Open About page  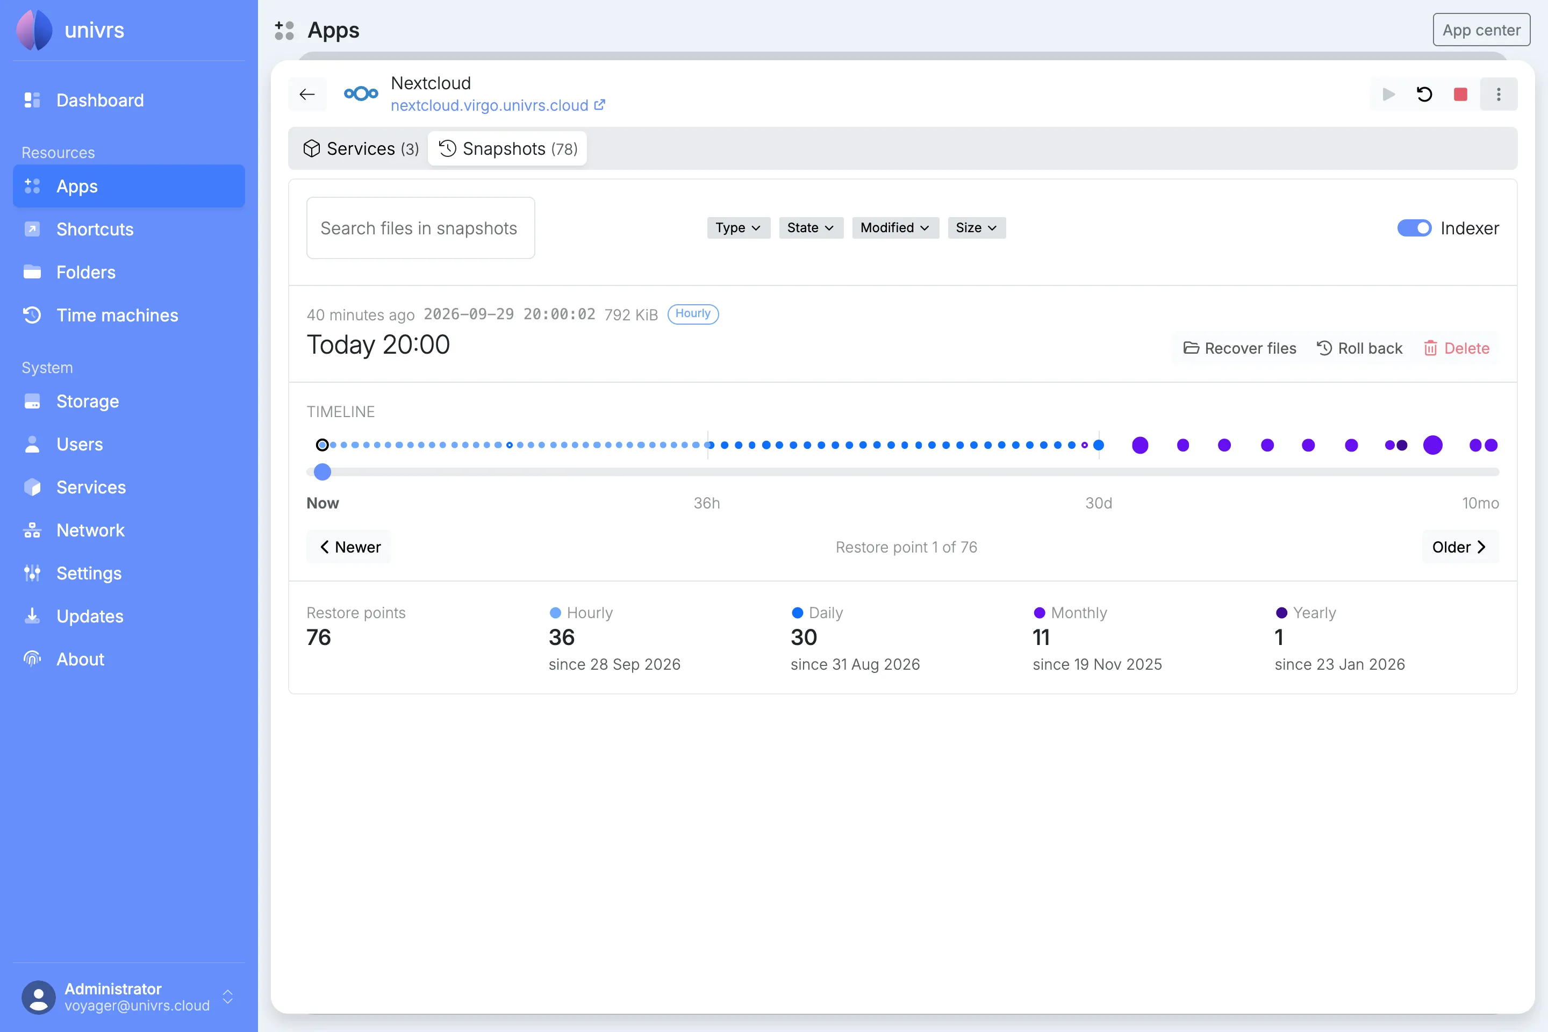pyautogui.click(x=129, y=659)
